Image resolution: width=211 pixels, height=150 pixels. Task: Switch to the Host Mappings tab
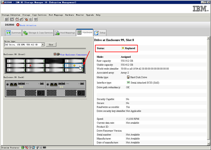click(x=65, y=33)
